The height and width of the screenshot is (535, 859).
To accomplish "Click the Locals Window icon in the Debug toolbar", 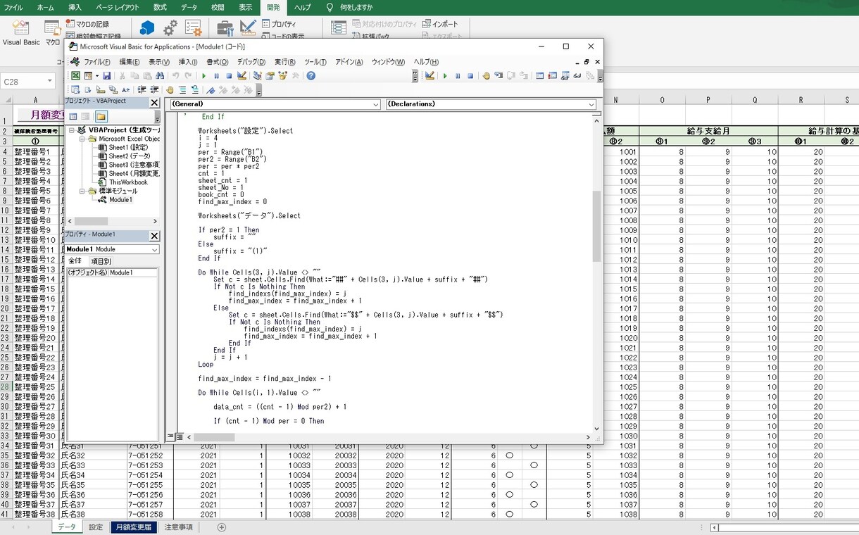I will click(539, 75).
